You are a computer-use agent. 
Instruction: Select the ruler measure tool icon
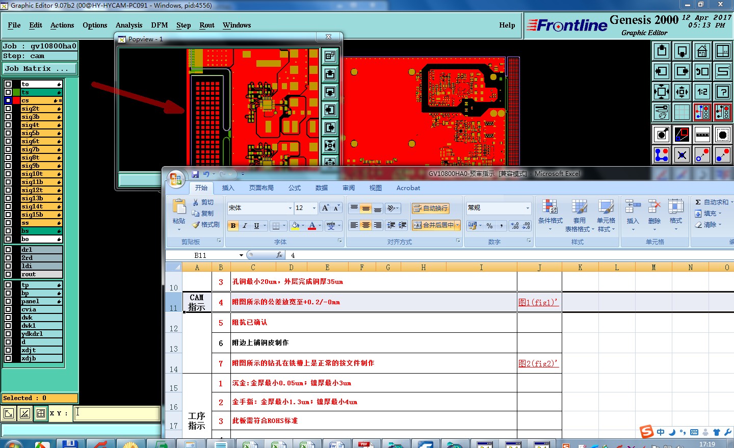(x=702, y=135)
